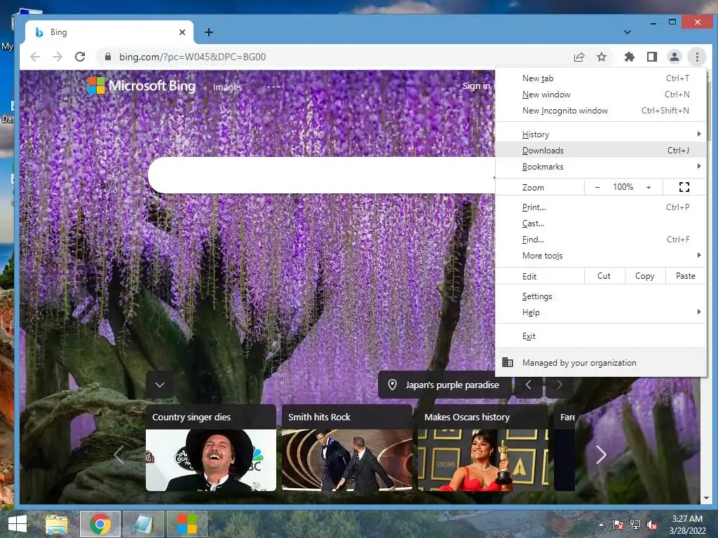Click the padlock site info icon
Image resolution: width=718 pixels, height=538 pixels.
(x=107, y=57)
